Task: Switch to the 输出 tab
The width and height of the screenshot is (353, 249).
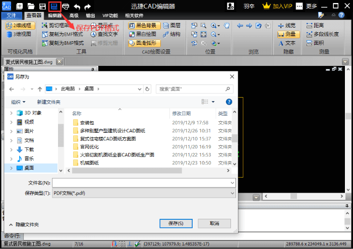Action: (x=90, y=16)
